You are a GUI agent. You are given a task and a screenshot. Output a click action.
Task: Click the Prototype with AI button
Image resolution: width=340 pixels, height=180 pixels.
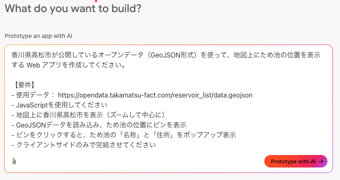coord(296,161)
